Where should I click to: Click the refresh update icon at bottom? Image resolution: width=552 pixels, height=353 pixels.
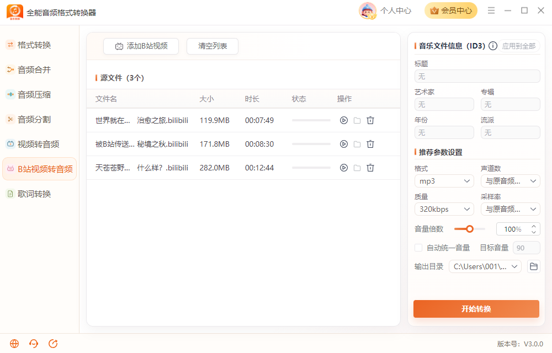pyautogui.click(x=53, y=344)
